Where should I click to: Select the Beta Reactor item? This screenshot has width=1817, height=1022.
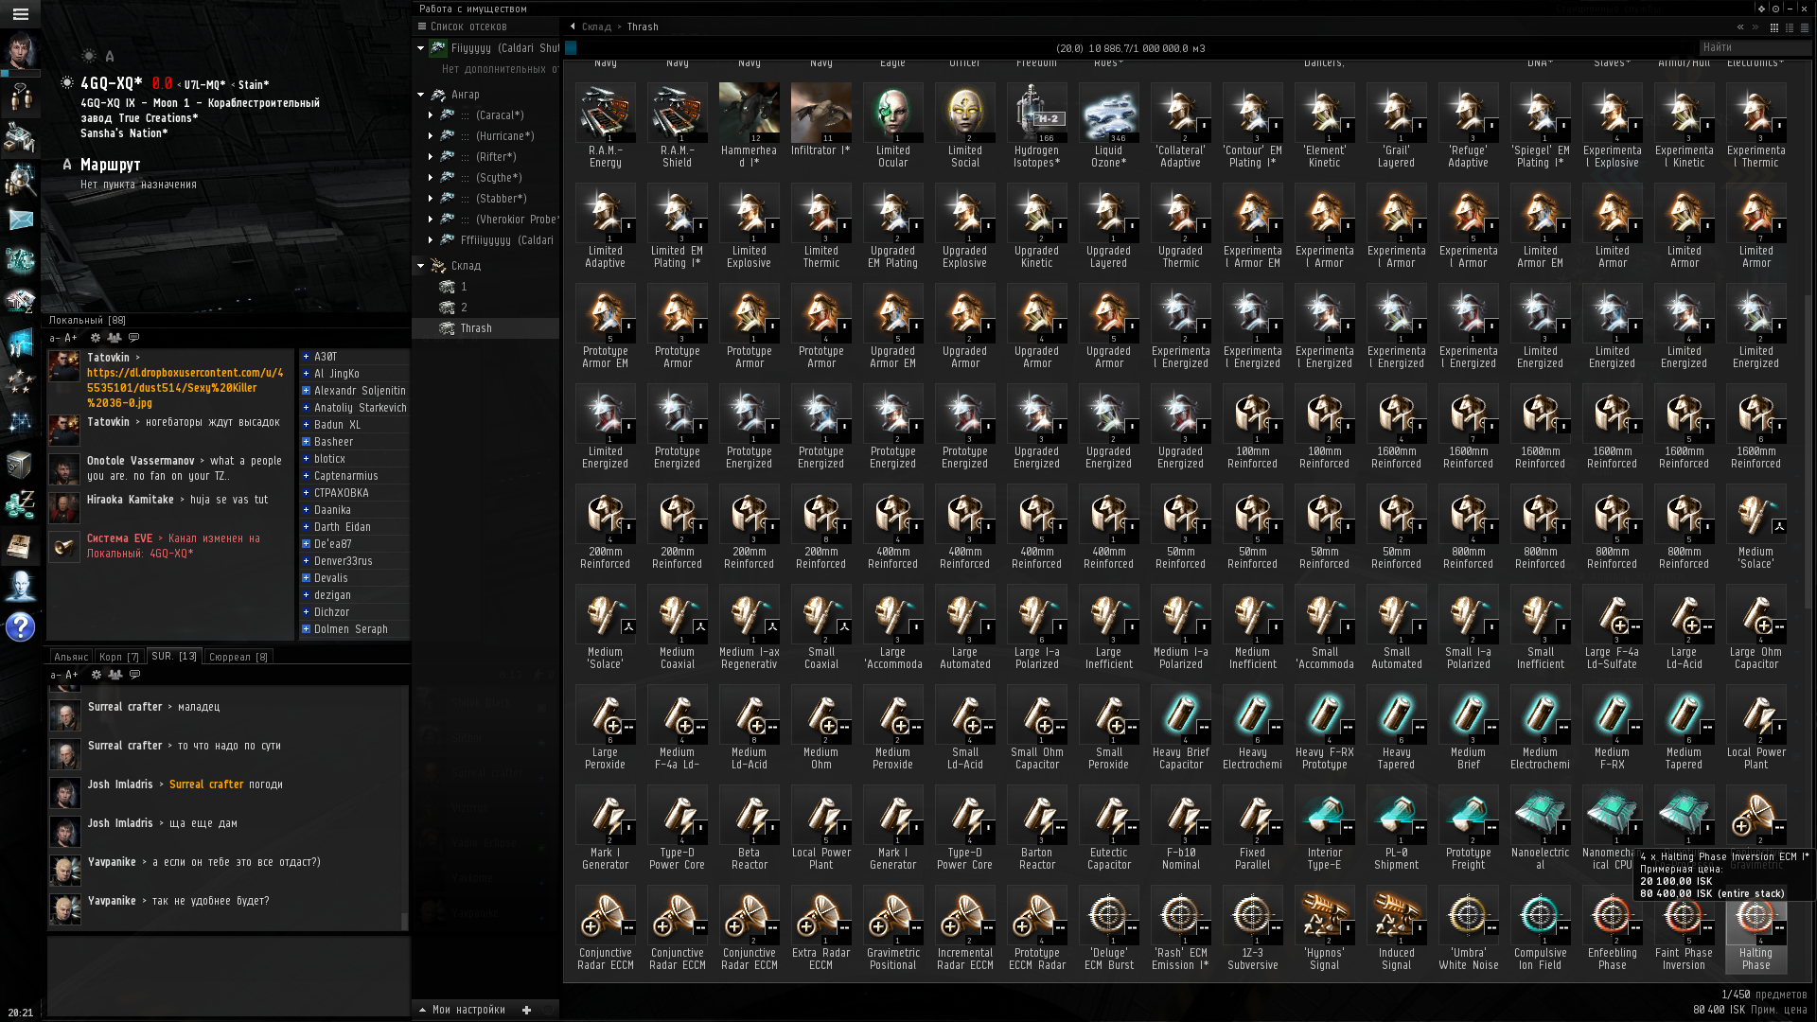point(749,828)
